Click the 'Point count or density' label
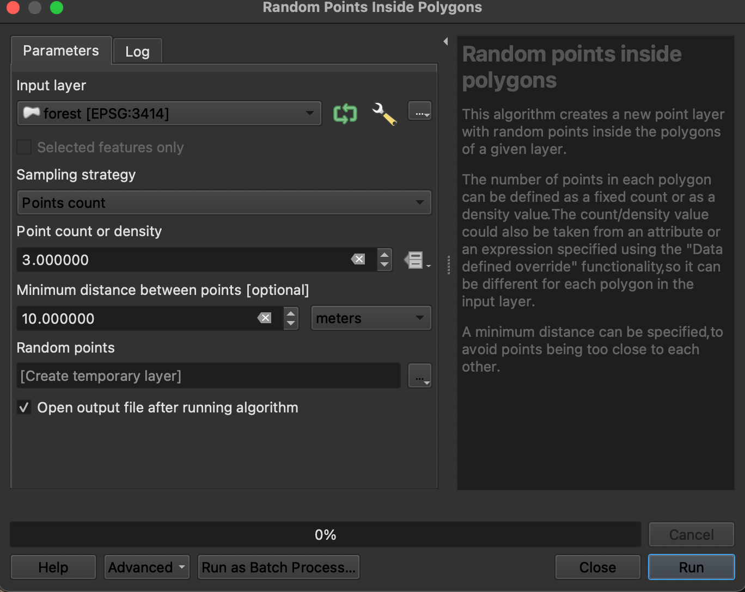Screen dimensions: 745x592 point(89,231)
